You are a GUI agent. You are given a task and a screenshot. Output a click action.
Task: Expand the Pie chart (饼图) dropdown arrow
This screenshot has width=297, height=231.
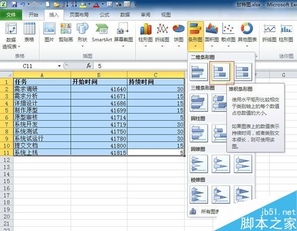coord(179,46)
